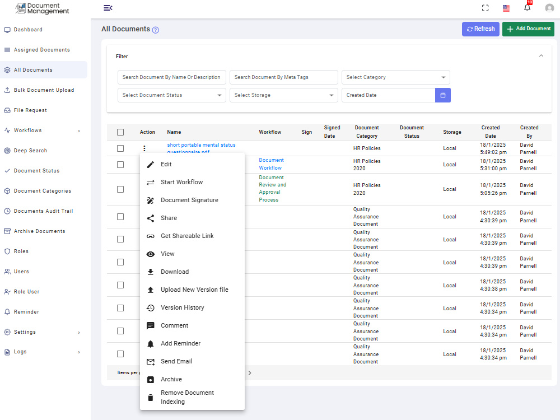Click the trash icon for Remove Document Indexing
The width and height of the screenshot is (560, 420).
tap(151, 397)
